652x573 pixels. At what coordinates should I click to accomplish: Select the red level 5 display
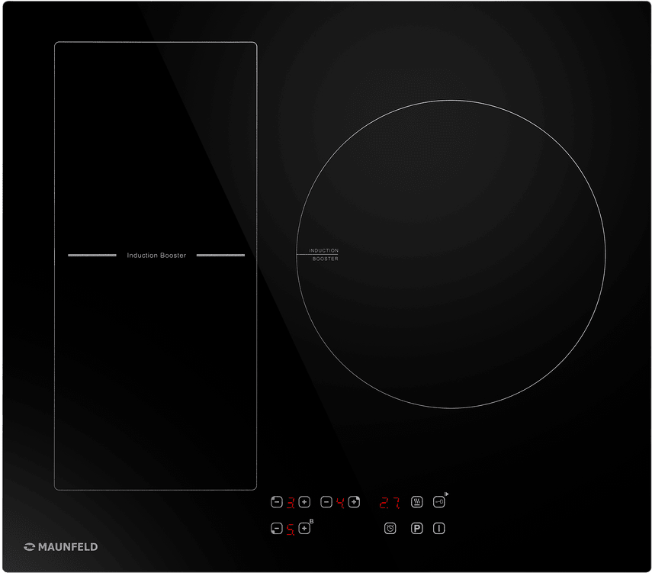[291, 529]
